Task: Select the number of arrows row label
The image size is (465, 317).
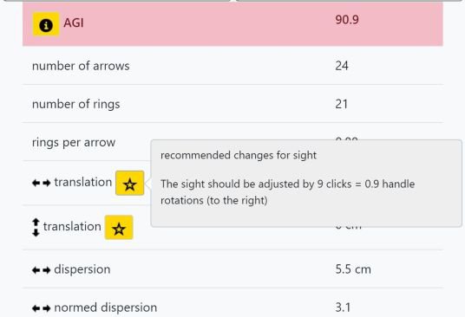Action: (81, 66)
